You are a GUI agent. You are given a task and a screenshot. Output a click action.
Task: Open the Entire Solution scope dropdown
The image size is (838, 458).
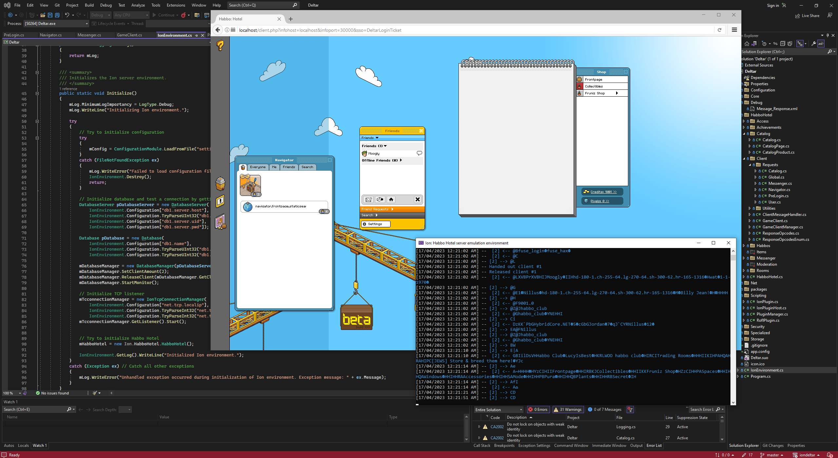coord(499,410)
